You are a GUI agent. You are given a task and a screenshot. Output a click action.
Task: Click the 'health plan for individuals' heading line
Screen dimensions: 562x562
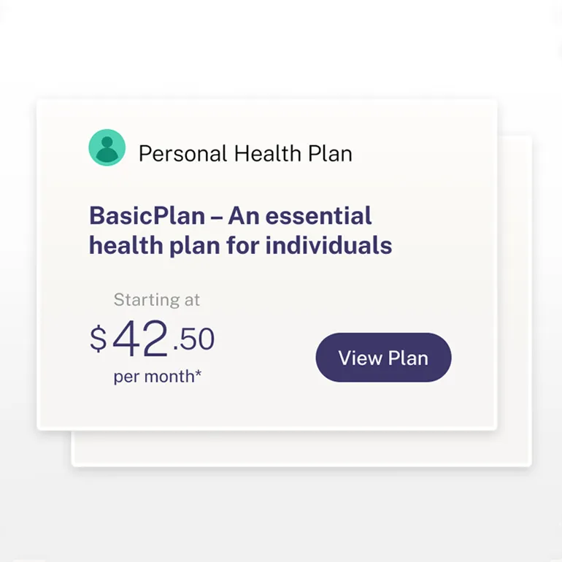pyautogui.click(x=240, y=245)
